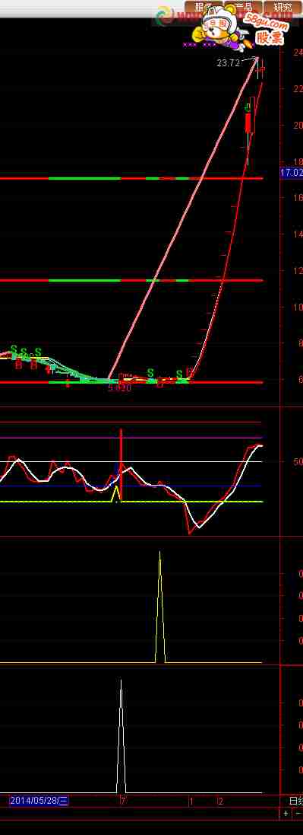This screenshot has width=303, height=835.
Task: Click the 17.02 price tag on axis
Action: (x=292, y=173)
